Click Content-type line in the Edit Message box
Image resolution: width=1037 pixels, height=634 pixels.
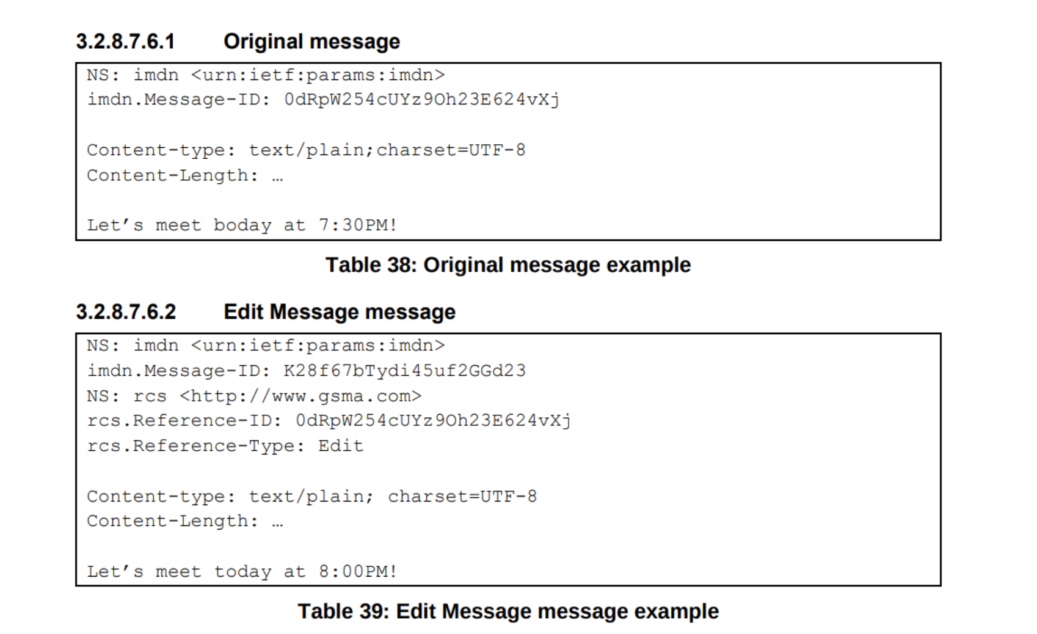click(x=311, y=497)
